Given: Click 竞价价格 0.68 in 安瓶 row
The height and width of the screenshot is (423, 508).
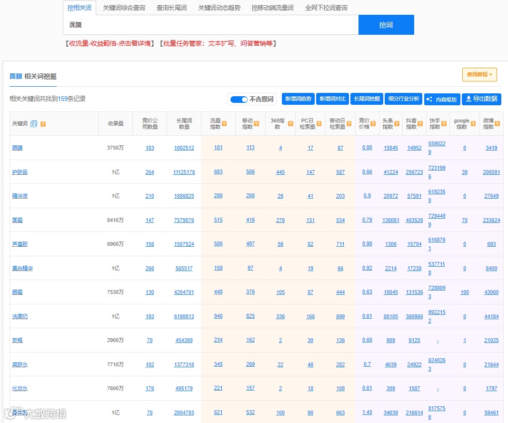Looking at the screenshot, I should click(367, 340).
